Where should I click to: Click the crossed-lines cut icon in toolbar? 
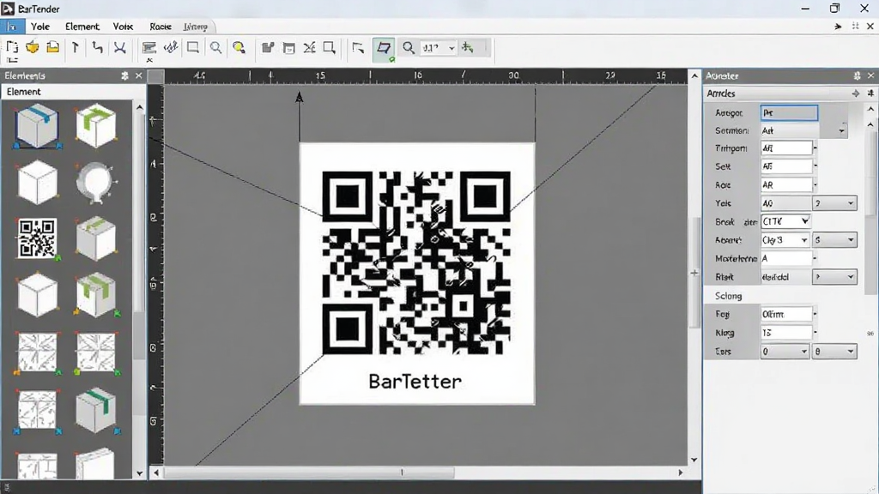click(119, 48)
